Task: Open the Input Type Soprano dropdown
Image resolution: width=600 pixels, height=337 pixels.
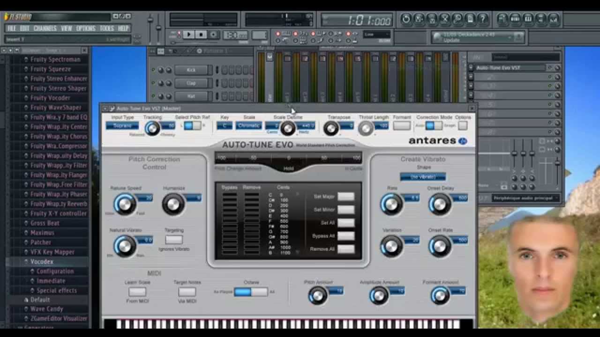Action: click(x=122, y=125)
